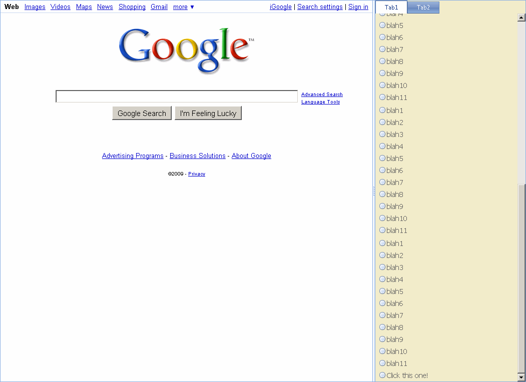Viewport: 526px width, 382px height.
Task: Open the Business Solutions link
Action: point(197,155)
